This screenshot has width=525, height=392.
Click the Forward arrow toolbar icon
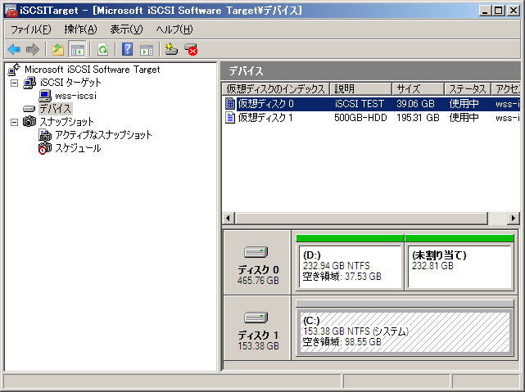point(33,50)
